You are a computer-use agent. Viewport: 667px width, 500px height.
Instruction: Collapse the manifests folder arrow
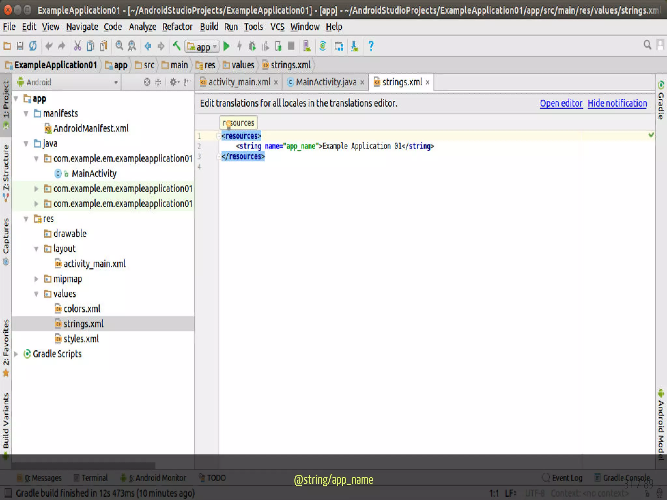[x=26, y=114]
